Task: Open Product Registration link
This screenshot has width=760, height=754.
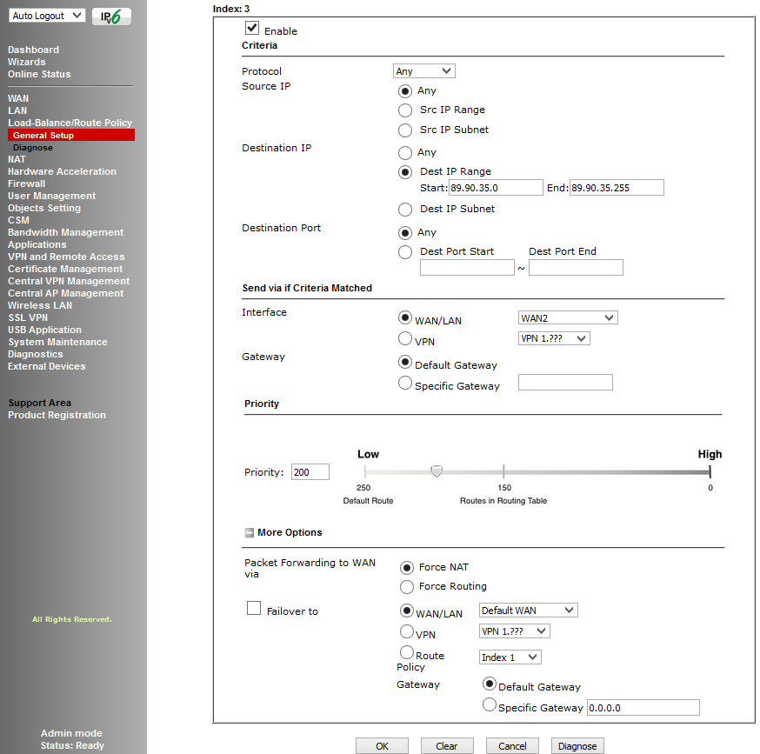Action: point(57,415)
